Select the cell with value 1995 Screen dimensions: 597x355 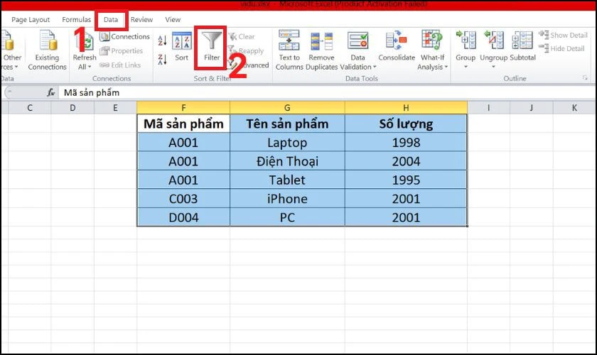pyautogui.click(x=406, y=180)
